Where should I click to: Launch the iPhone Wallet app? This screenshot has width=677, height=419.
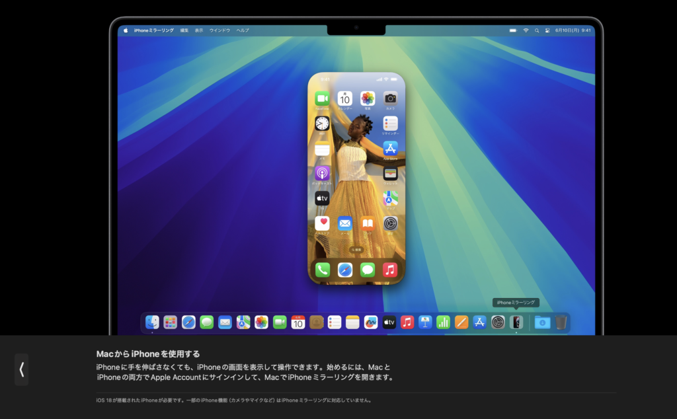tap(390, 173)
